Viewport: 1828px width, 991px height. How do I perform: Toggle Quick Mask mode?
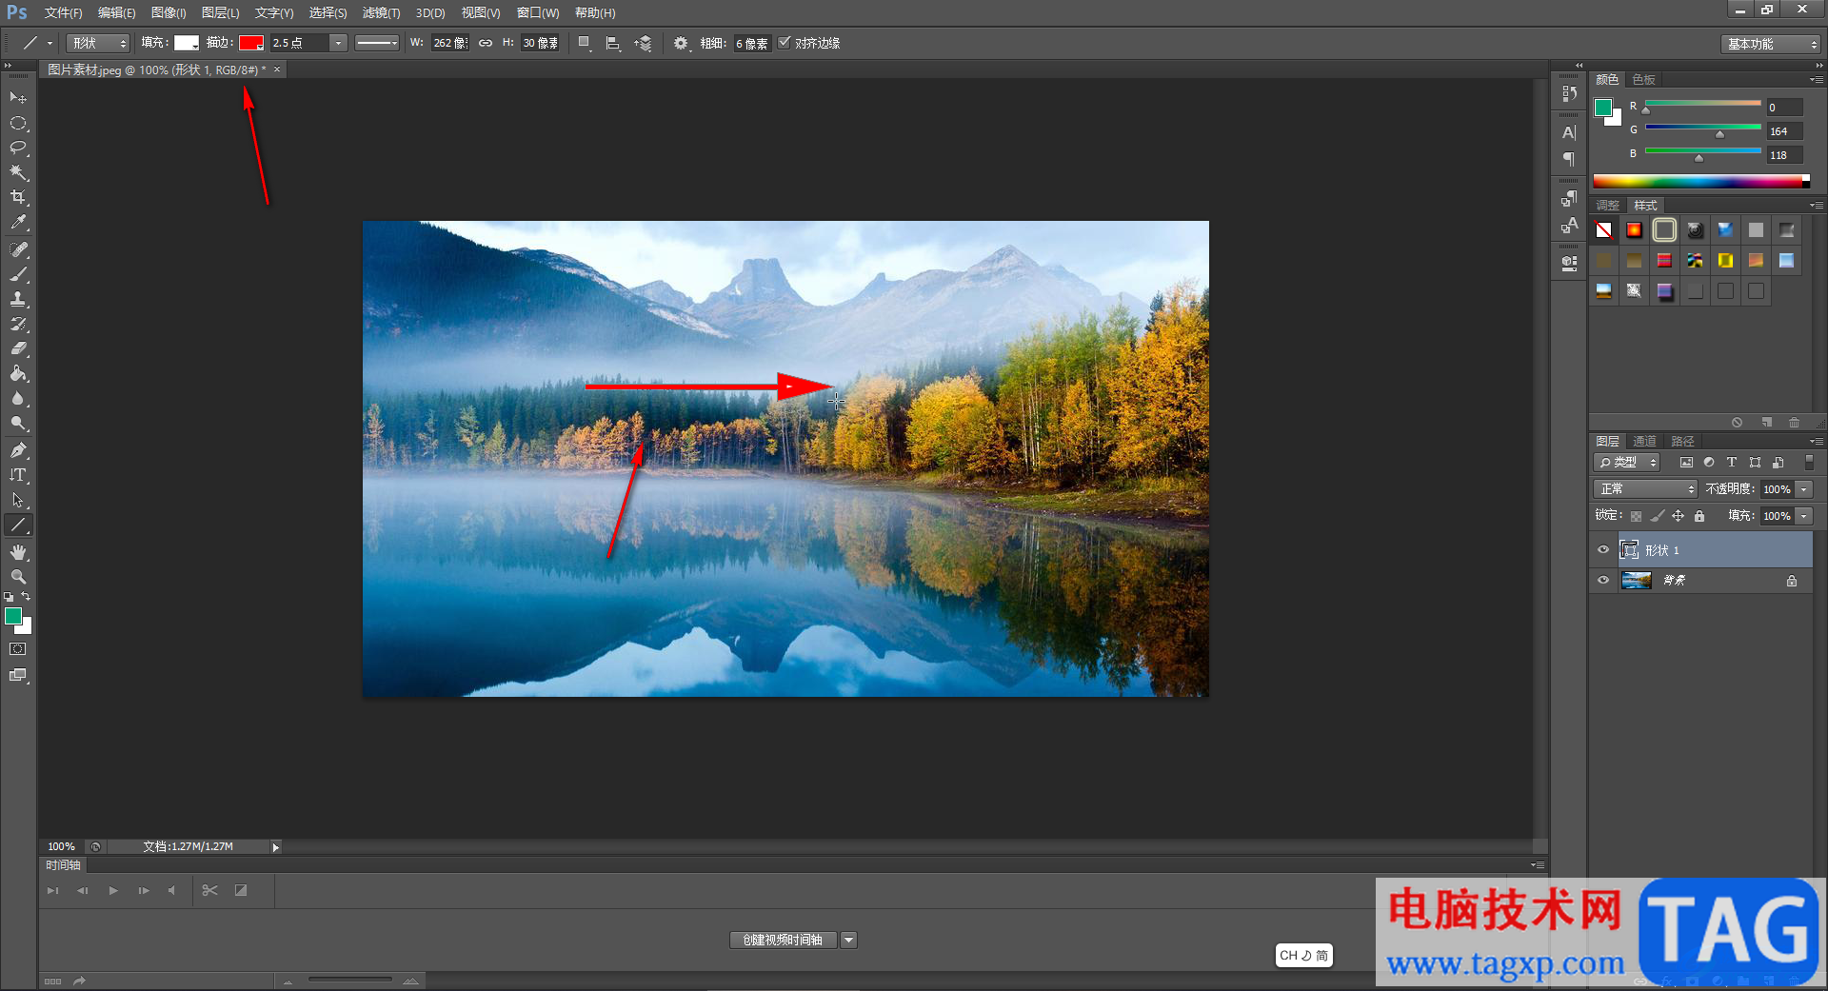click(18, 649)
